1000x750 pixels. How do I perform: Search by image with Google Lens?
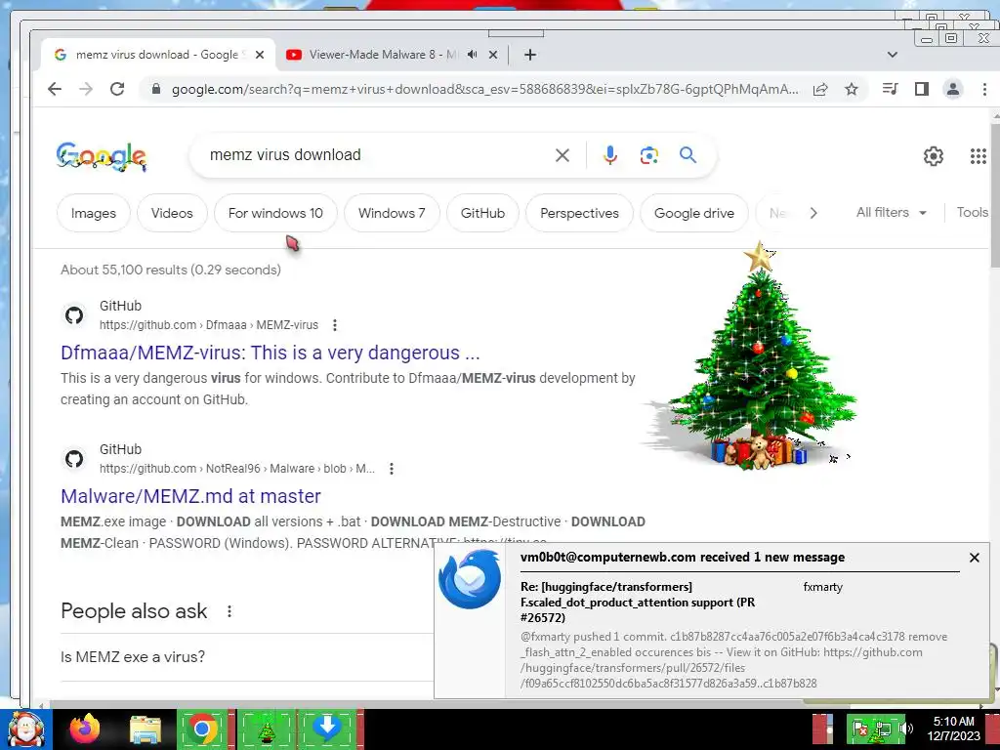coord(649,155)
